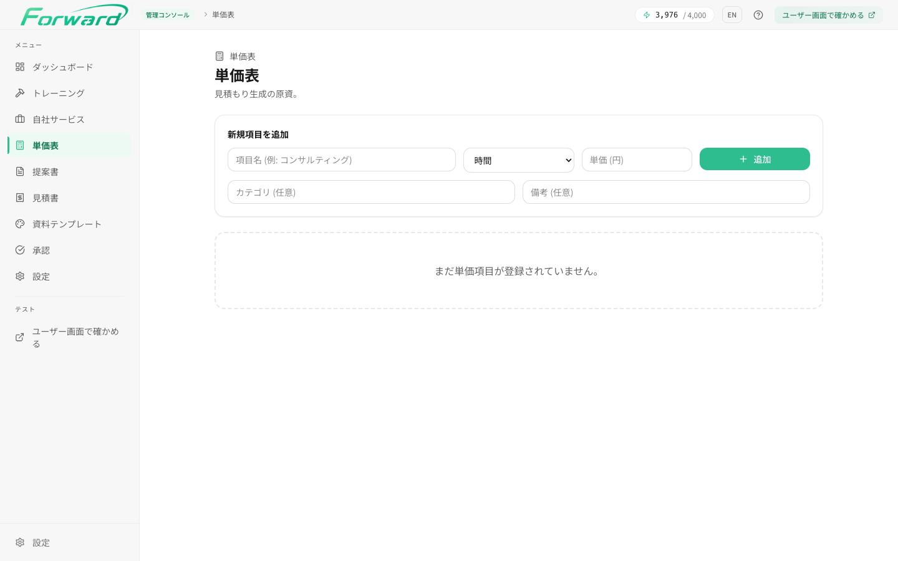Click 追加 button to add item

coord(755,159)
